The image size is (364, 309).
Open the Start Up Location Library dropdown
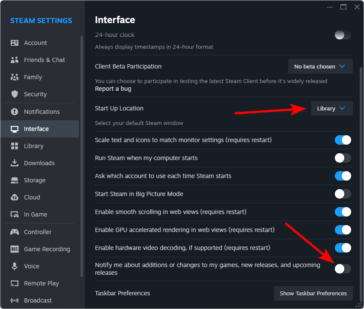332,108
